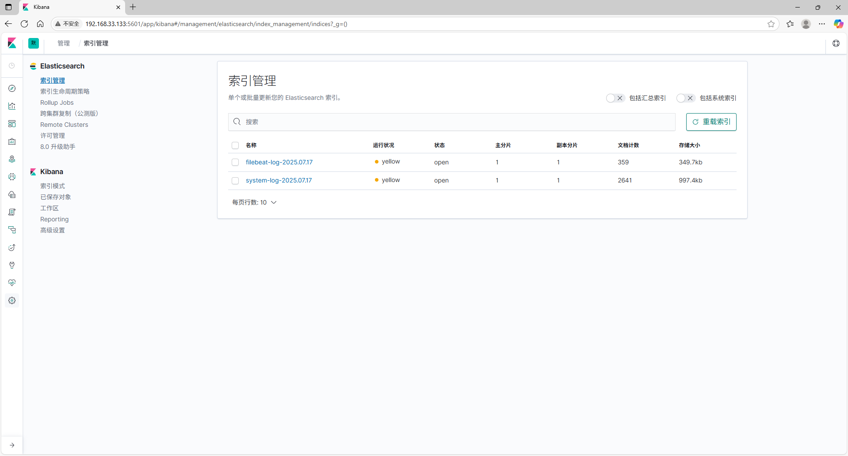
Task: Sort the table by the 名称 column header
Action: pyautogui.click(x=251, y=145)
